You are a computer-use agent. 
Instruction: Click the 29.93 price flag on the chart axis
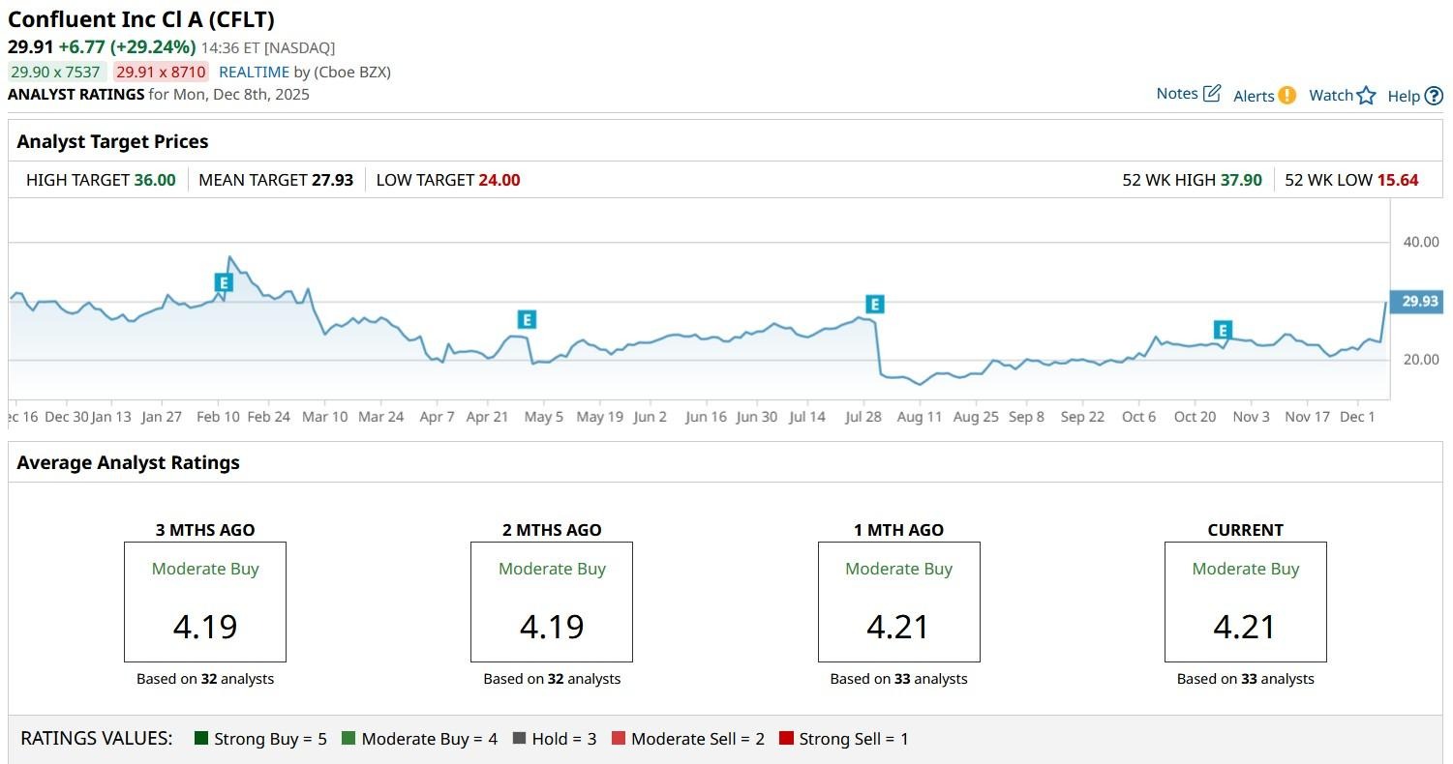click(x=1417, y=301)
